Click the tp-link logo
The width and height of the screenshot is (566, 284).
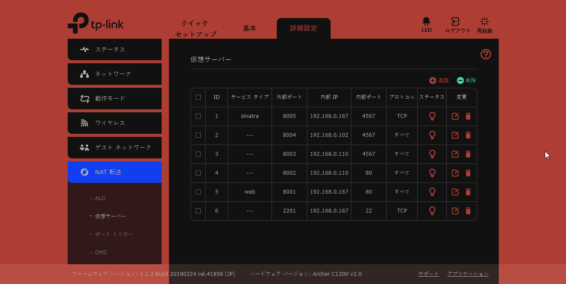tap(95, 24)
